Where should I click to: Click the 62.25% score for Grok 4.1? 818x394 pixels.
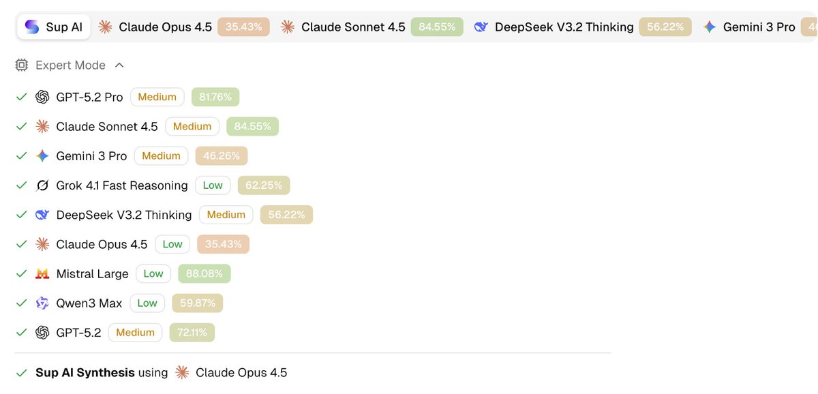click(x=264, y=185)
